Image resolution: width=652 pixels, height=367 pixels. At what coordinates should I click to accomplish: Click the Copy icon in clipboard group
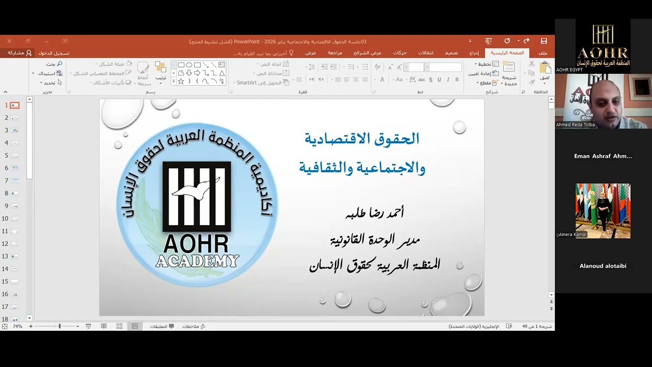[532, 73]
